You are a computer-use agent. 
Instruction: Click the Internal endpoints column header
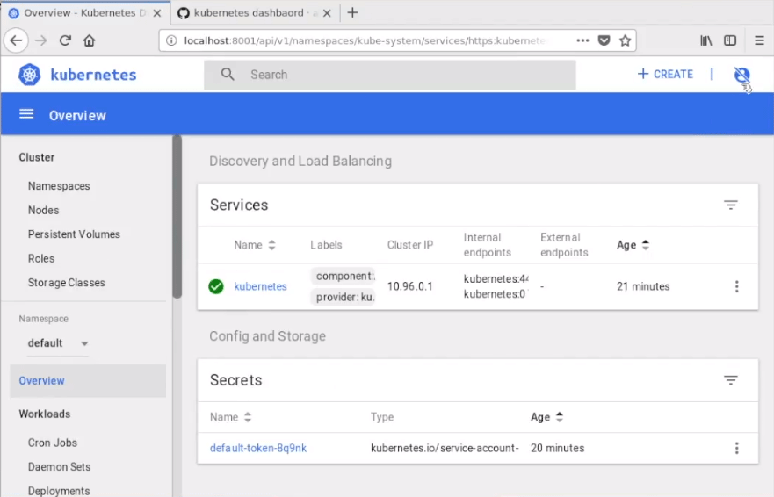[488, 245]
